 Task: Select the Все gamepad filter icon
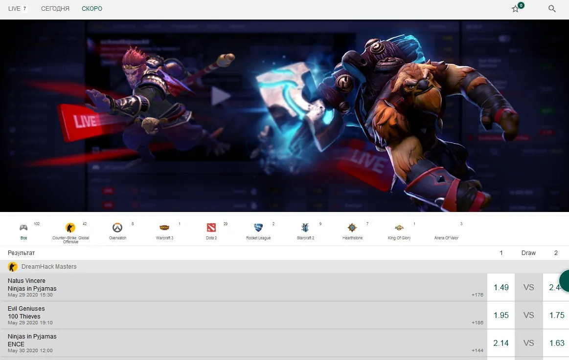(23, 228)
